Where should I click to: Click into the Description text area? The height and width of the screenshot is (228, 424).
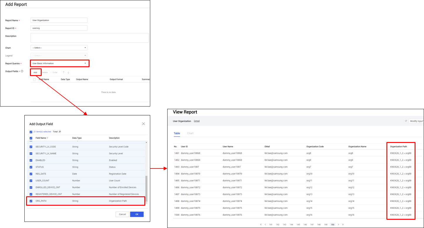(89, 38)
